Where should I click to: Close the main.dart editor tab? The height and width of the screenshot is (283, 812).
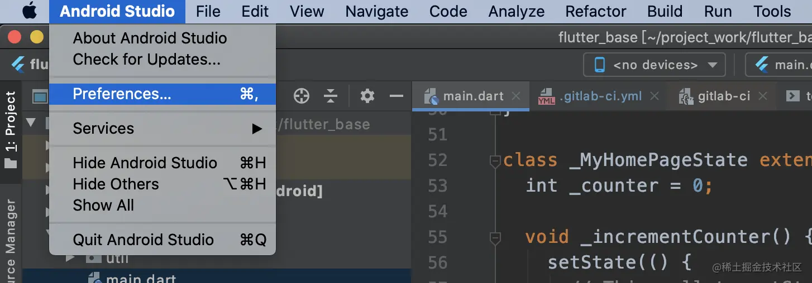click(517, 96)
